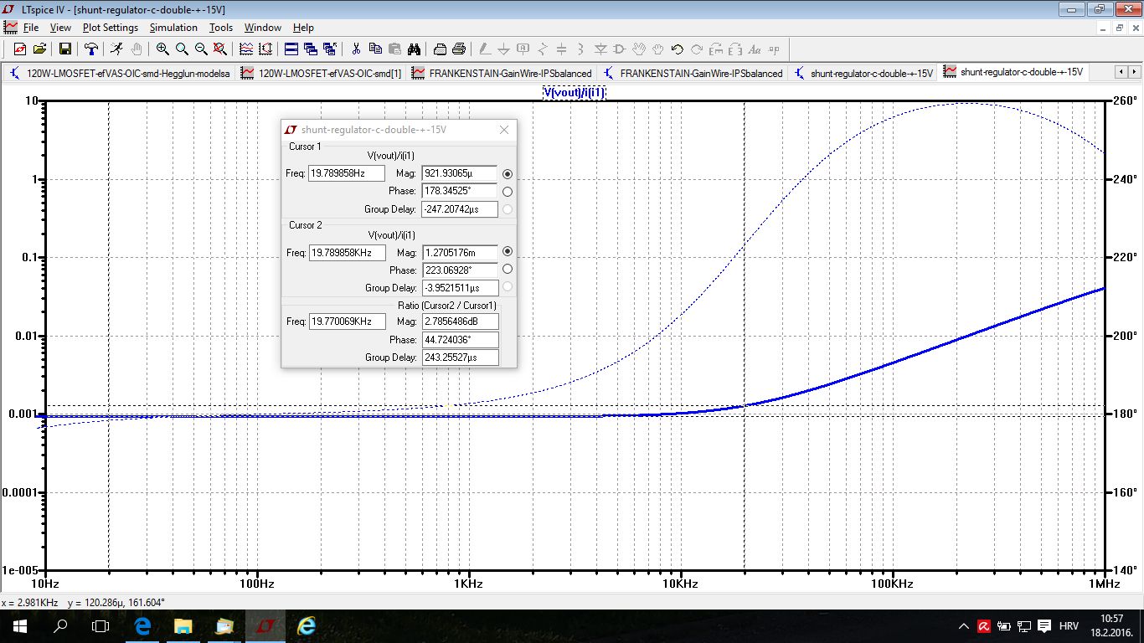The image size is (1144, 643).
Task: Select Cursor 1 Phase radio button
Action: tap(508, 192)
